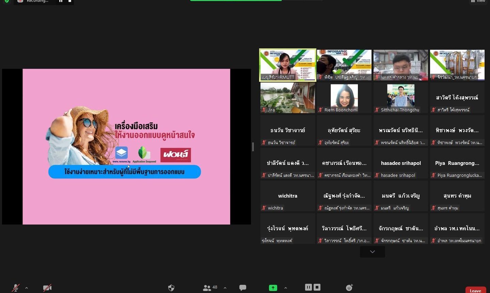Image resolution: width=490 pixels, height=293 pixels.
Task: Click the red ฟอนต์ logo on slide
Action: click(176, 155)
